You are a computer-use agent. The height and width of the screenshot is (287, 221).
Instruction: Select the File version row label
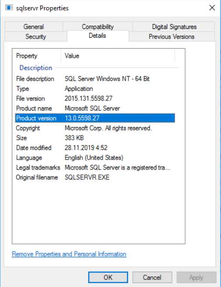(x=30, y=99)
